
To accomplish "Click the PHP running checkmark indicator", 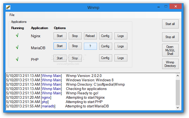I will click(x=17, y=59).
